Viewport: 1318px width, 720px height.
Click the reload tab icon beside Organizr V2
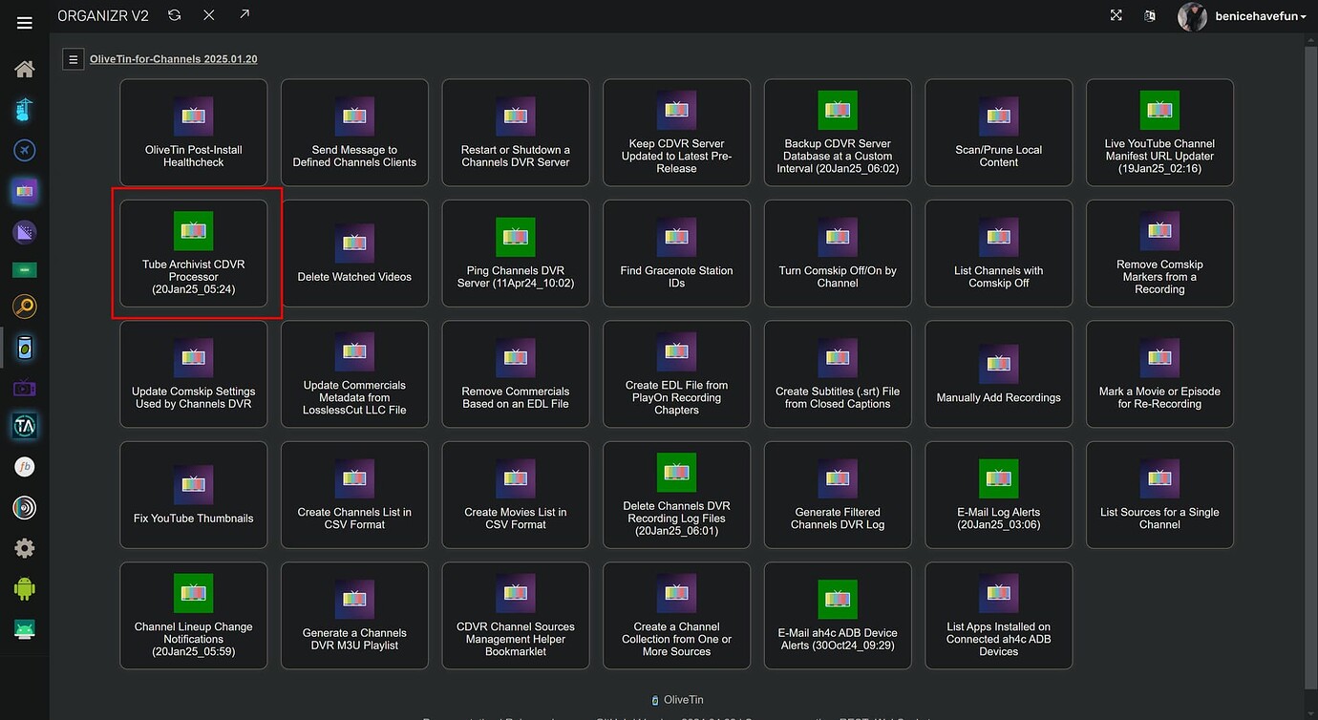tap(174, 15)
